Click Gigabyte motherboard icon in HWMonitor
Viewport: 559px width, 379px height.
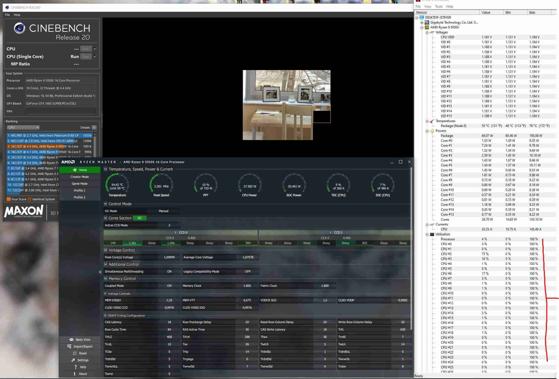427,22
